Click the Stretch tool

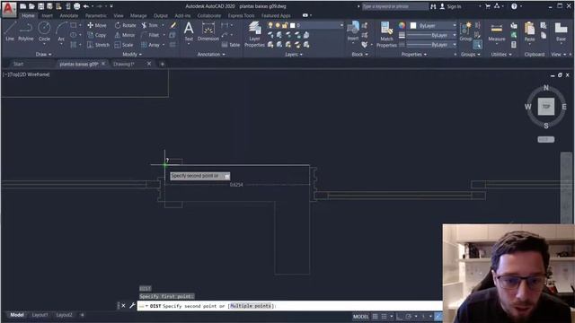pos(98,45)
